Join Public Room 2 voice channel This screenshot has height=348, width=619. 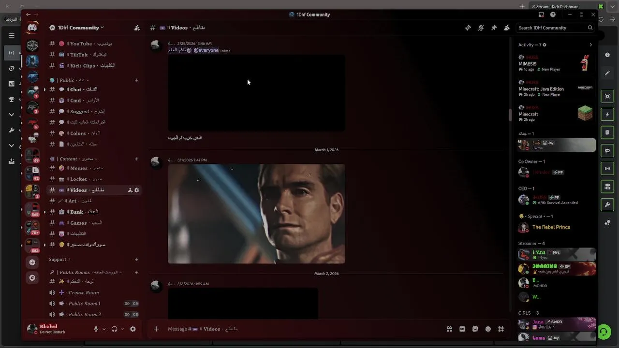click(x=94, y=314)
